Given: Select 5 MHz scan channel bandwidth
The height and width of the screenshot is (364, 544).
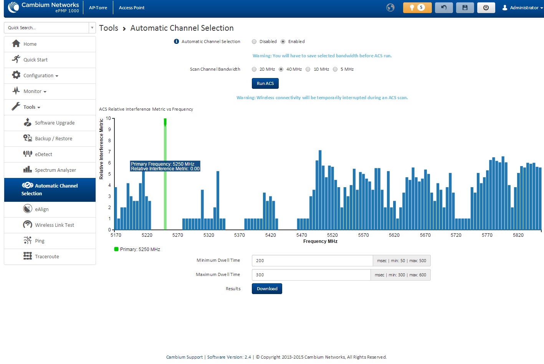Looking at the screenshot, I should pos(335,69).
